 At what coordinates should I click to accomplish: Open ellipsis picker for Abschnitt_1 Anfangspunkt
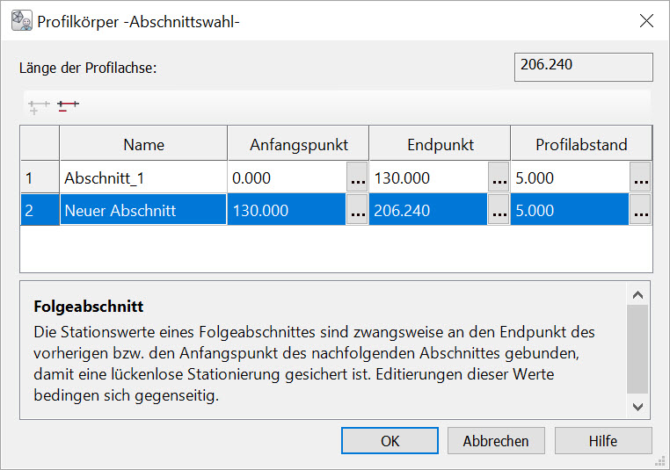coord(357,178)
